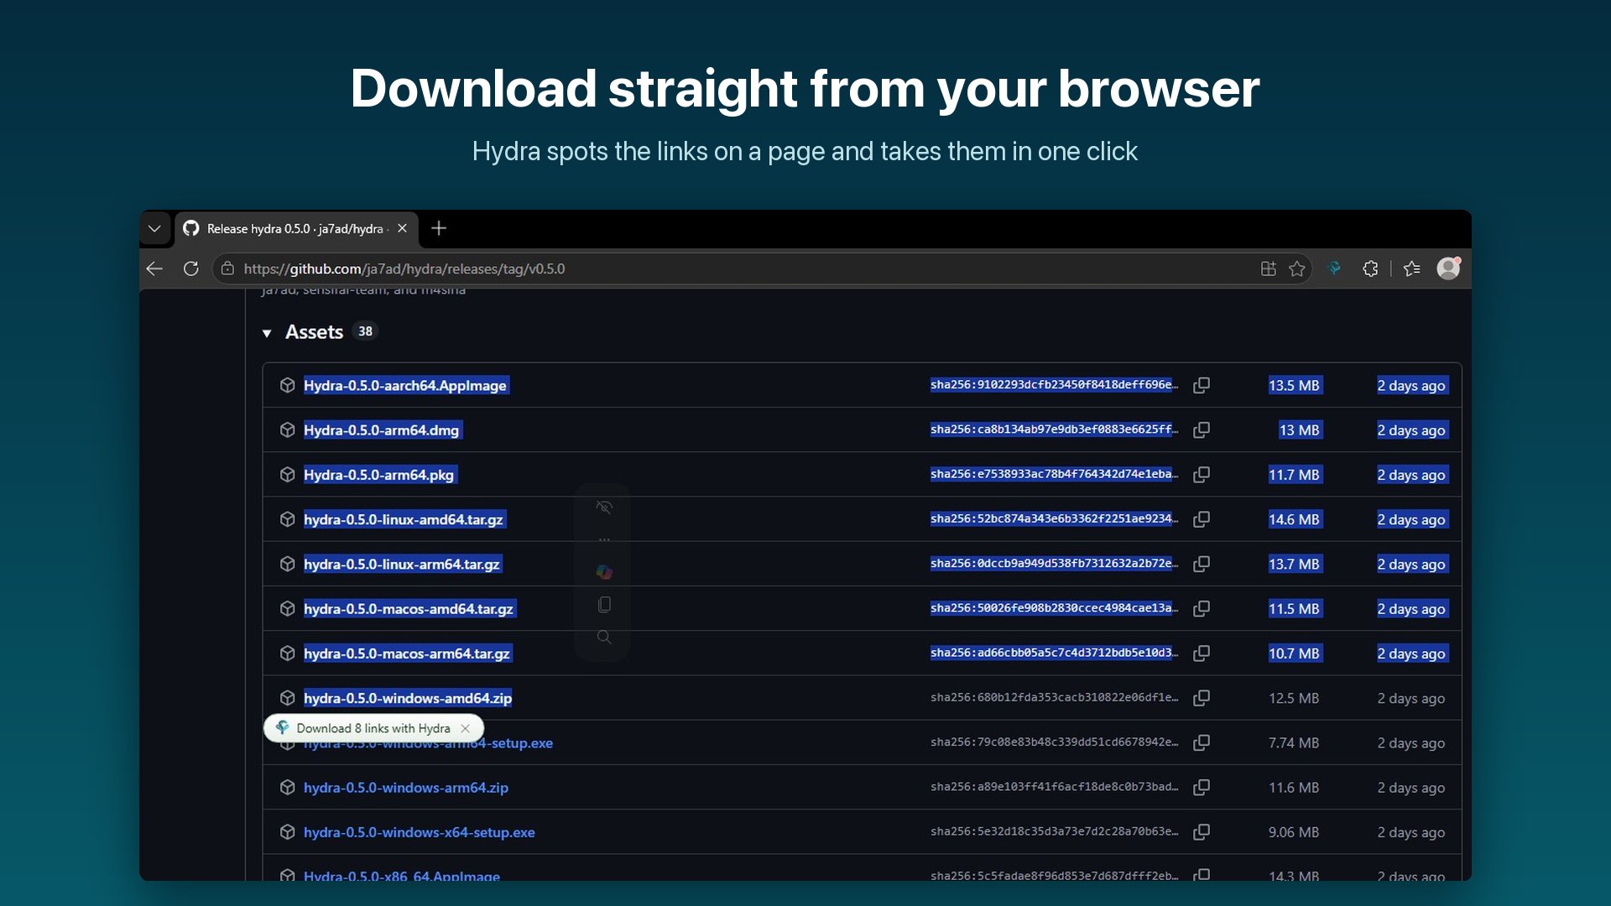Screen dimensions: 1611x906
Task: Open the browser profile avatar
Action: tap(1449, 268)
